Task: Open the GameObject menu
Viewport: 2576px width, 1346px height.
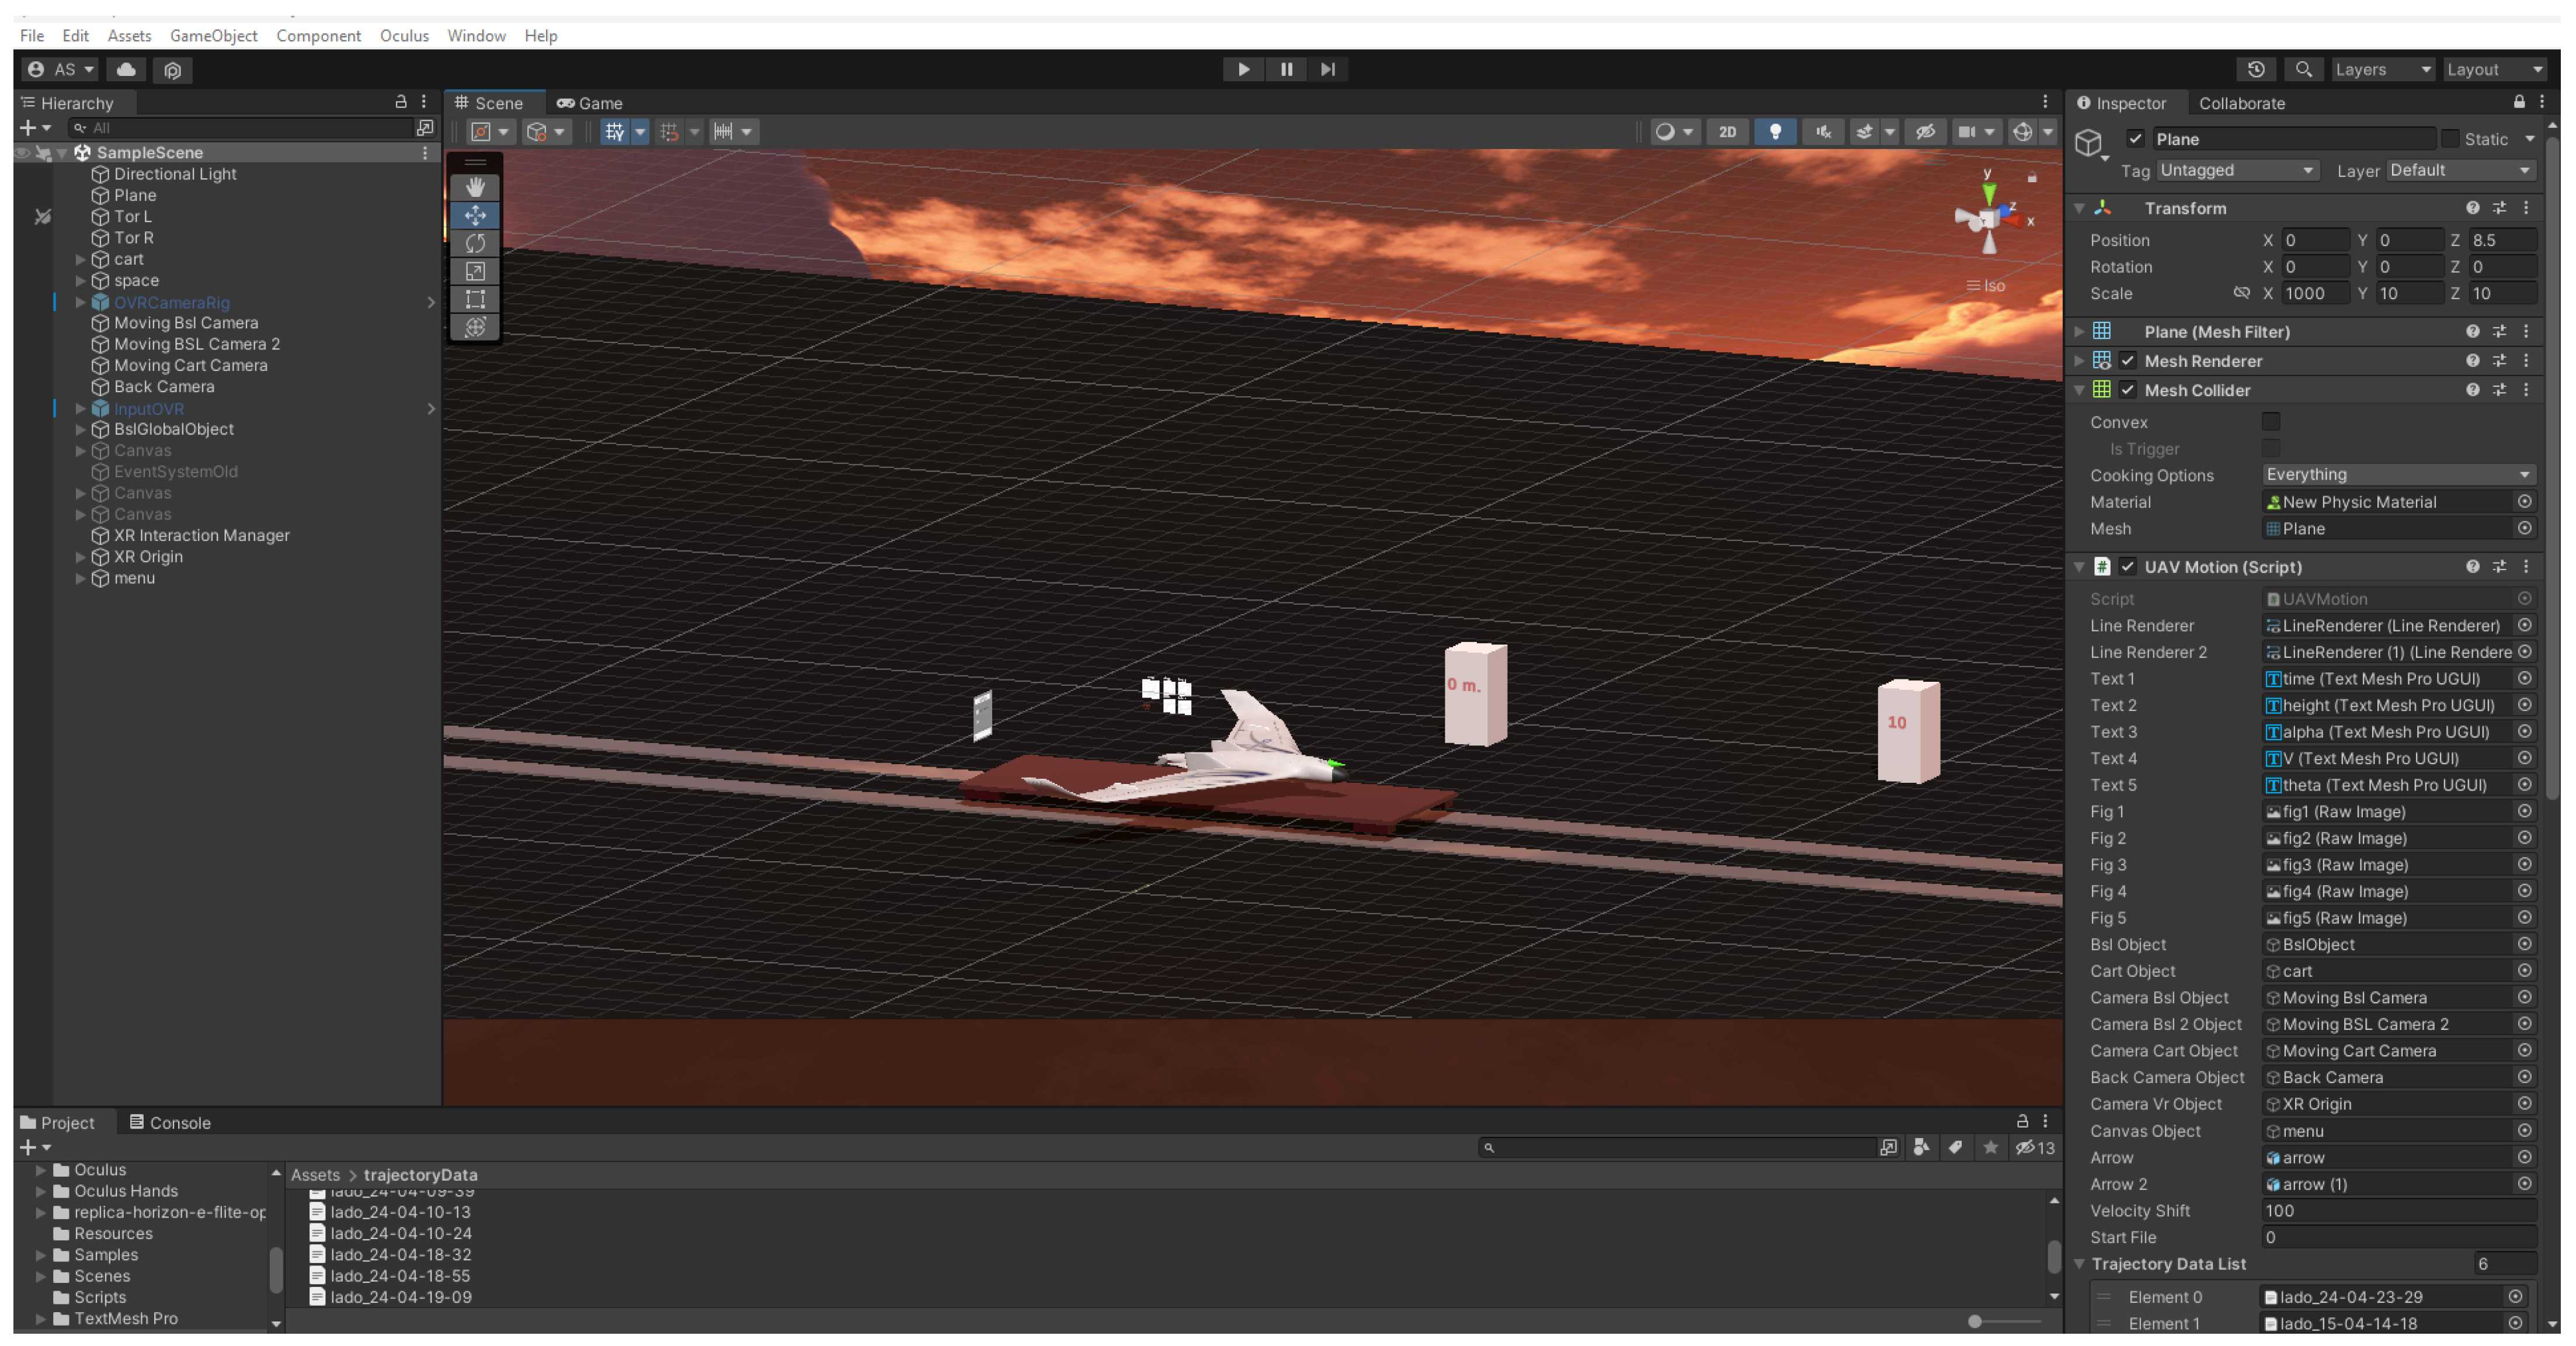Action: (213, 35)
